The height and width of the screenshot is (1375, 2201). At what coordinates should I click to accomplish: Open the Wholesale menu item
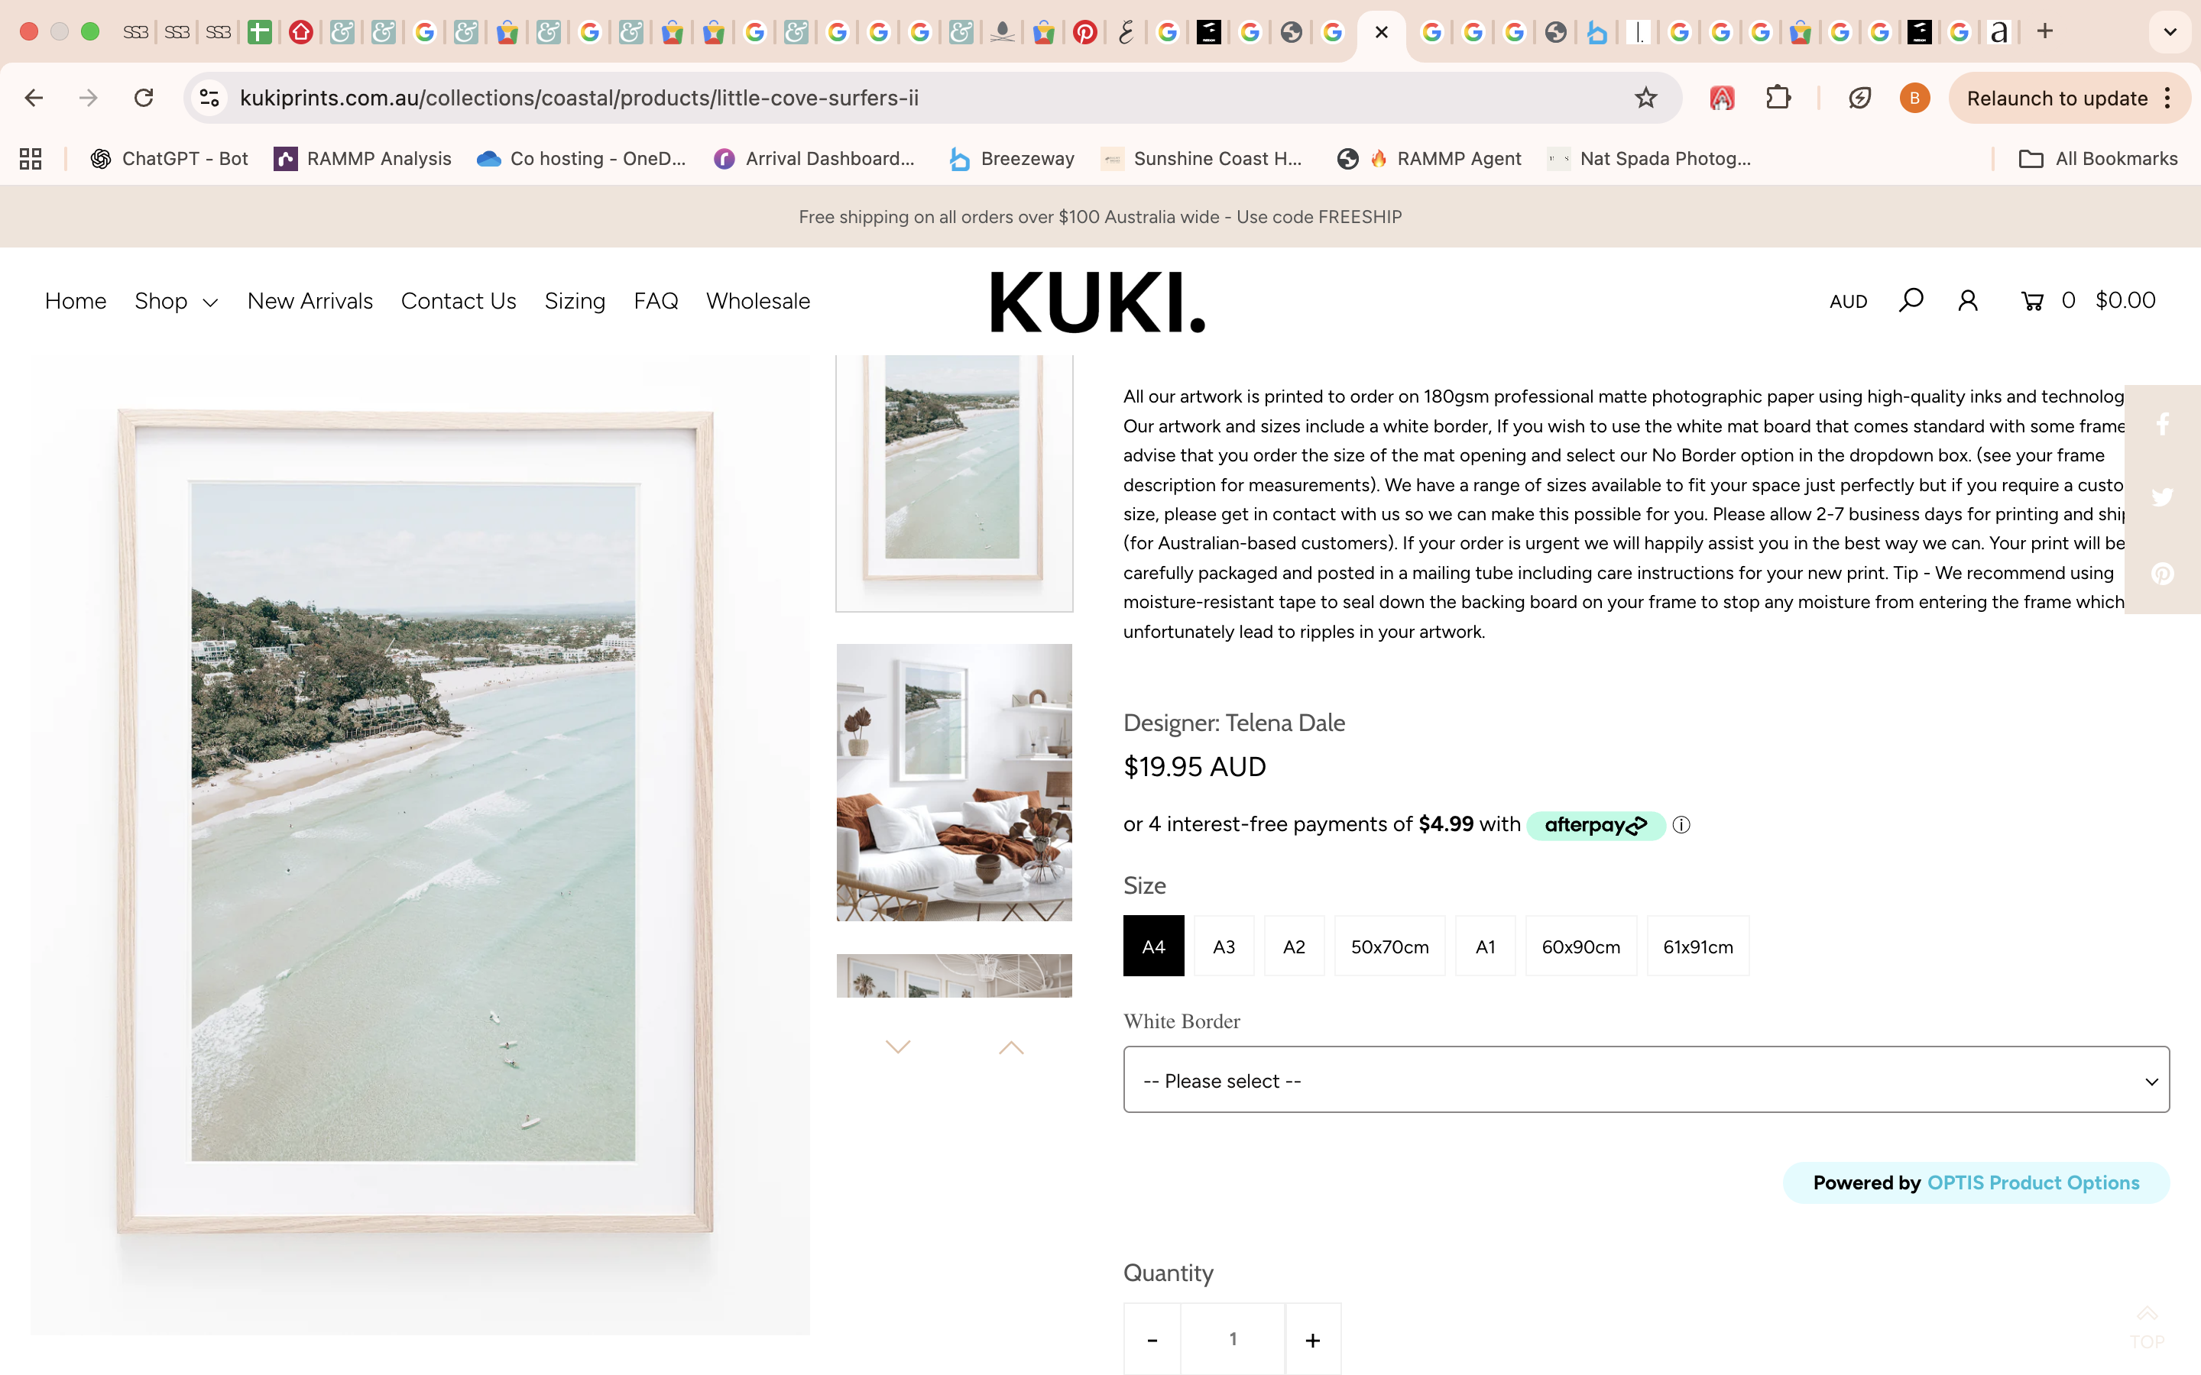(x=757, y=301)
